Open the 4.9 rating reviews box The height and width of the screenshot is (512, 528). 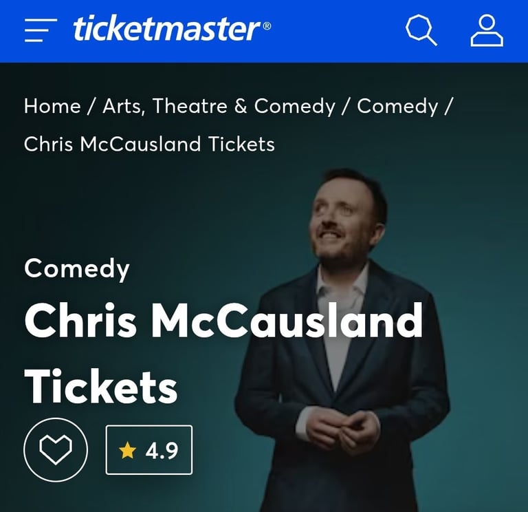[x=149, y=450]
